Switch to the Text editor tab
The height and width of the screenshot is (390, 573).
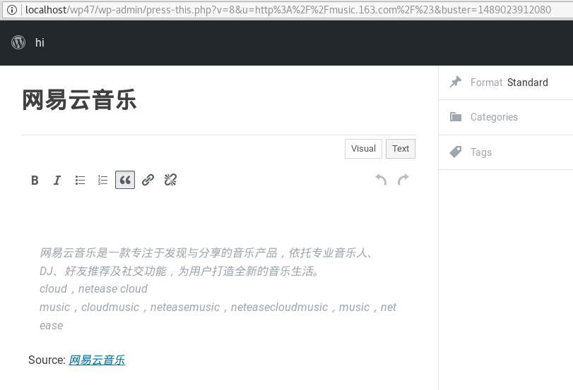(x=401, y=149)
